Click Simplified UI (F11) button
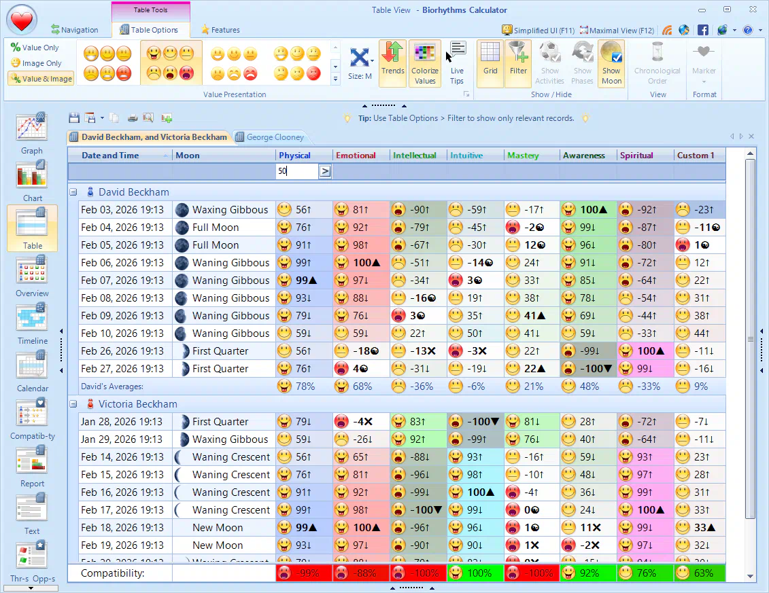 (x=539, y=31)
